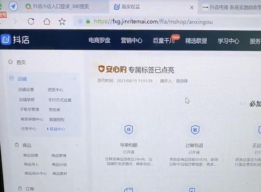Click 已开通 status under 过敏包退

[194, 152]
